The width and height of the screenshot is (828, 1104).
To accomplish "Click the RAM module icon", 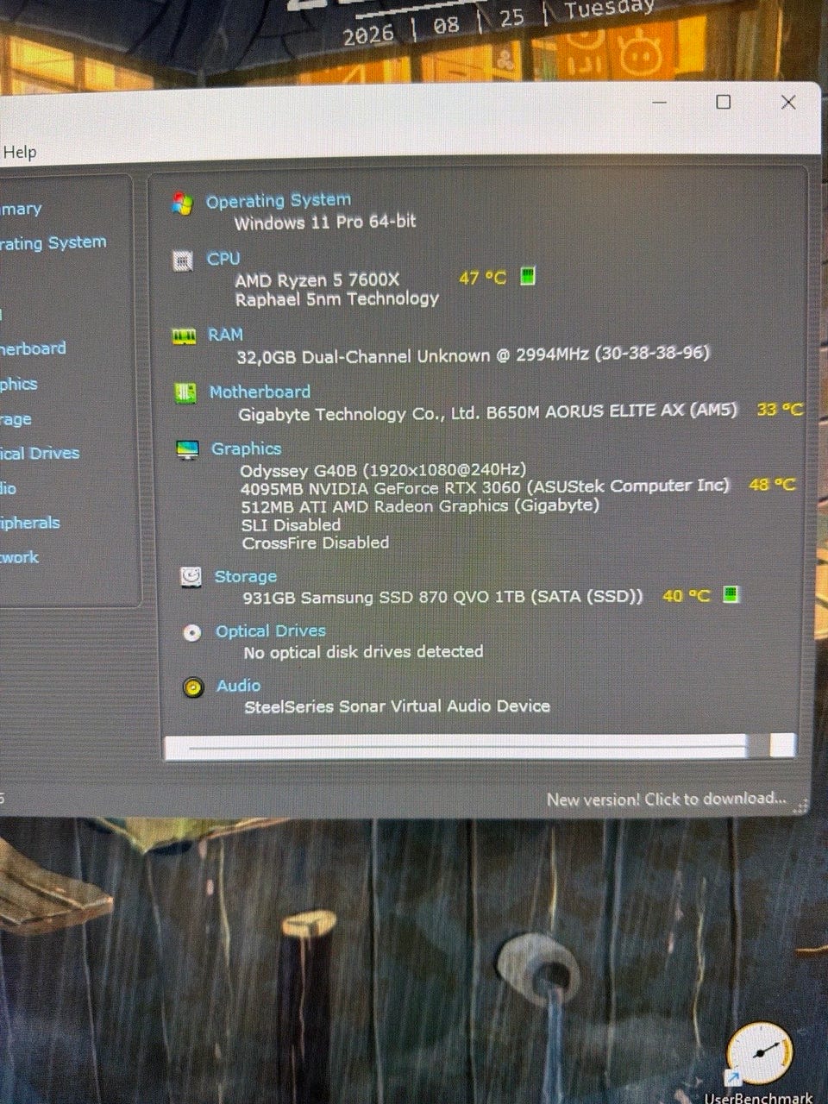I will (x=185, y=336).
